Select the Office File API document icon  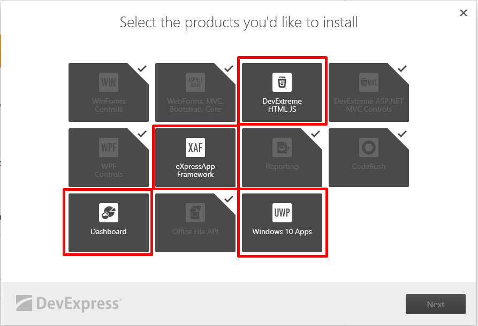pos(195,213)
